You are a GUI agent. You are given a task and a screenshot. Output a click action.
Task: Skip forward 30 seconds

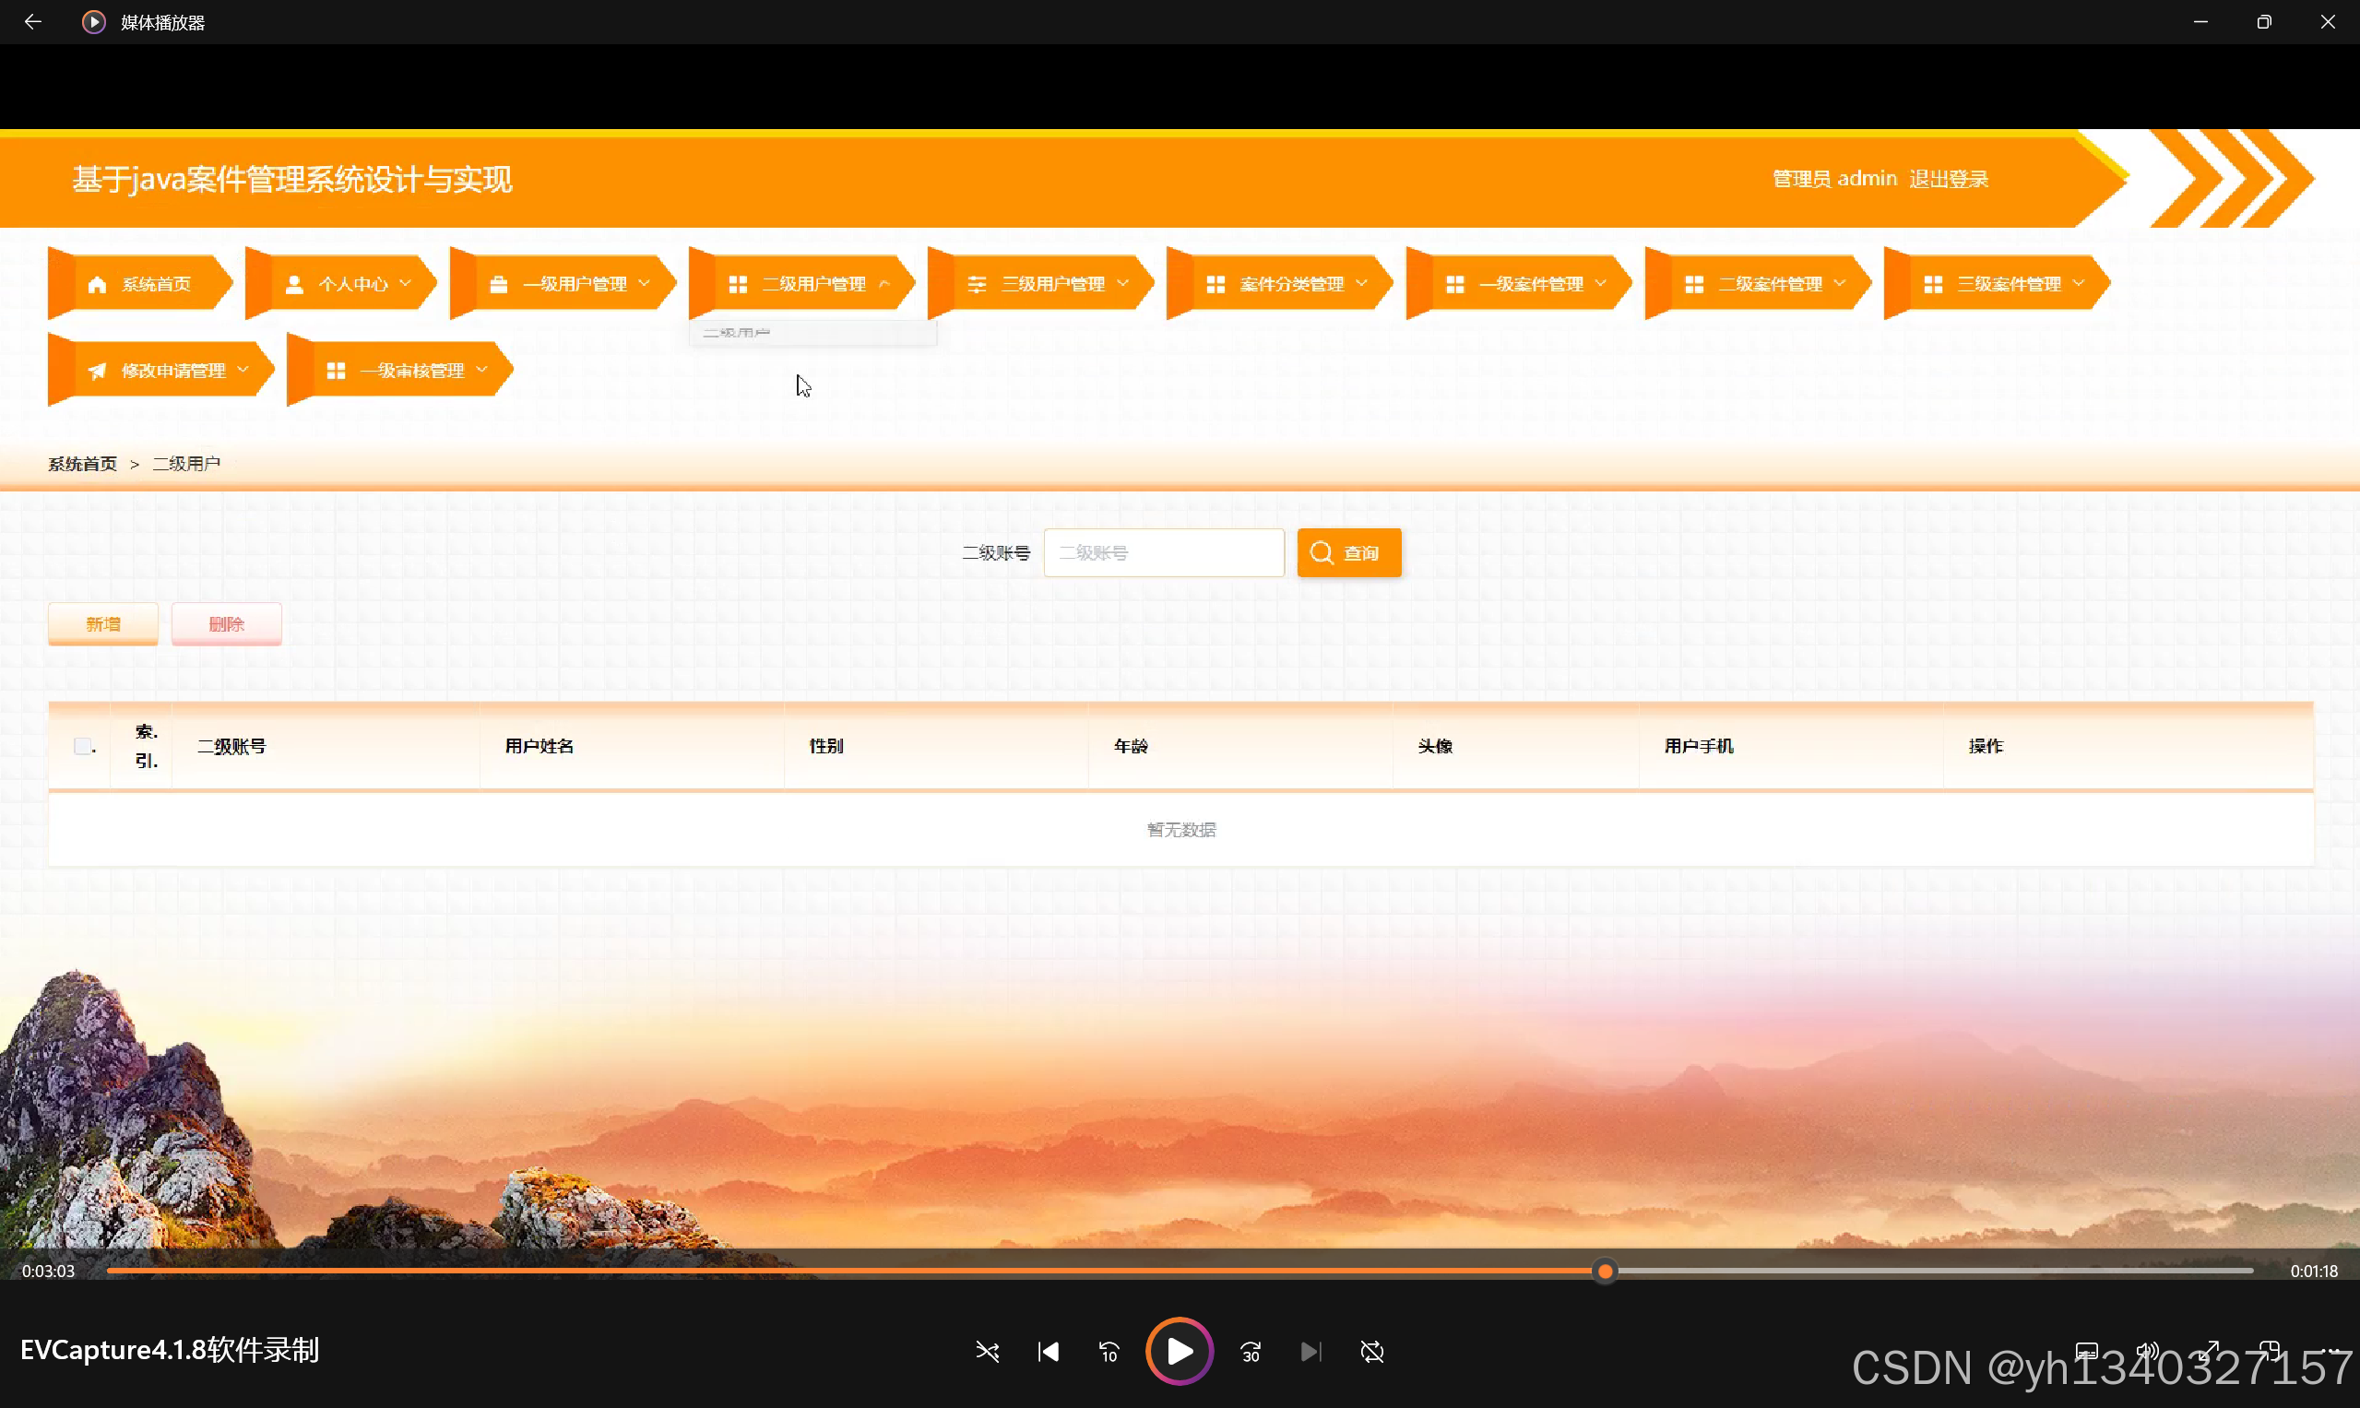(1251, 1351)
